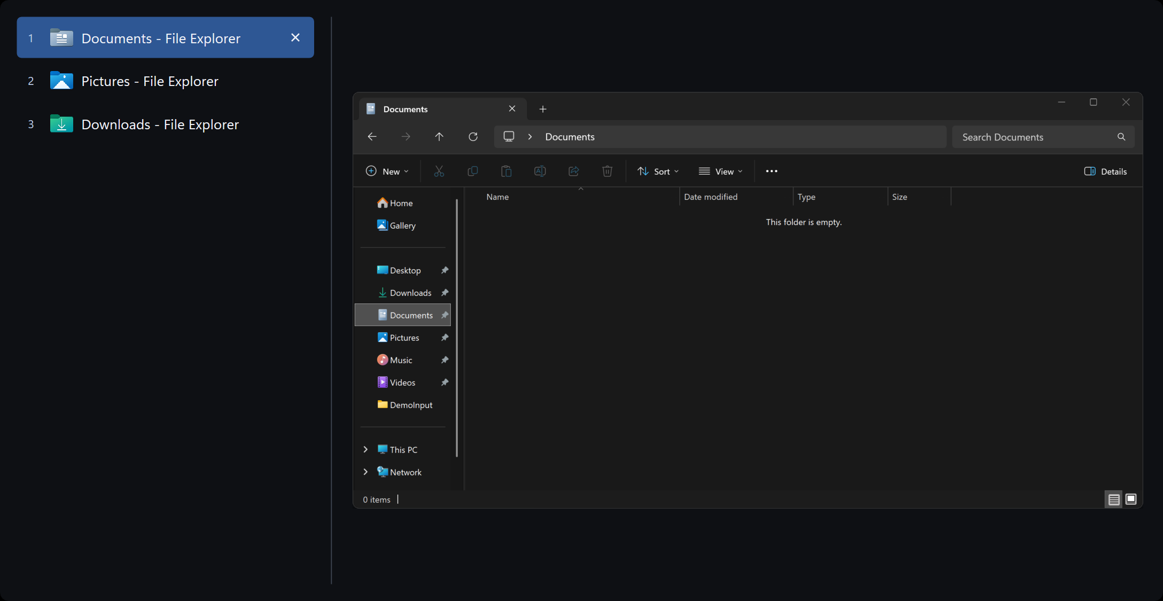Click the navigation pane scrollbar

457,328
